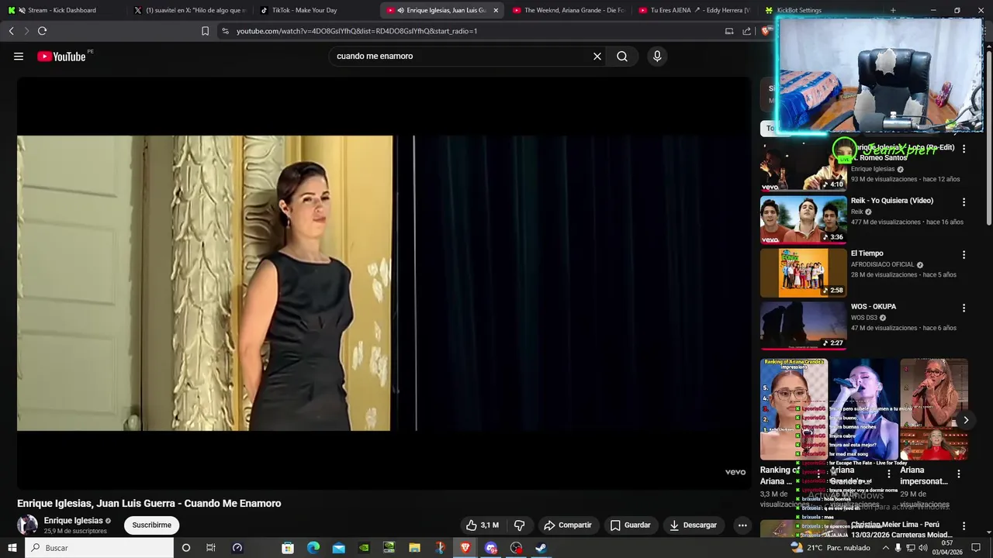Image resolution: width=993 pixels, height=558 pixels.
Task: Open the Ranking of Ariana Grande's impressions short
Action: point(794,409)
